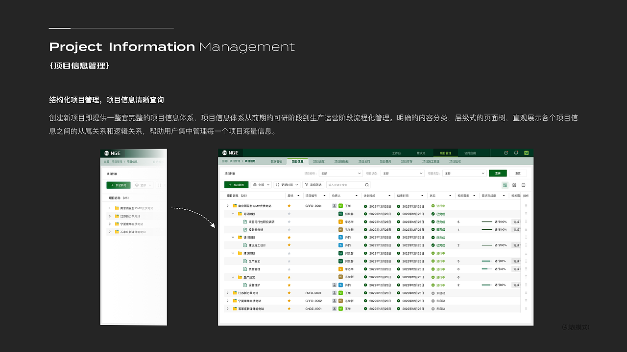Click 发起新的 button in left panel

(119, 185)
